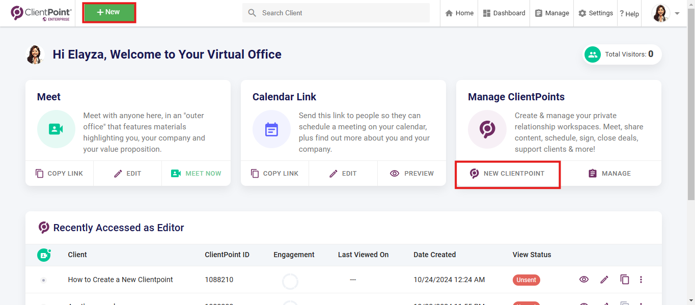The width and height of the screenshot is (695, 305).
Task: Sort by the Last Viewed On column header
Action: (363, 255)
